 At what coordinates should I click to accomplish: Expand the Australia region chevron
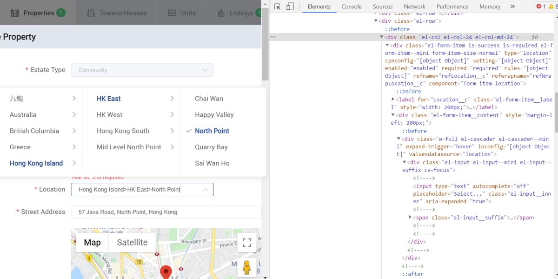74,115
